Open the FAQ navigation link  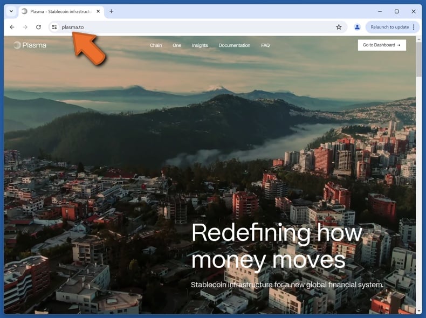[265, 45]
